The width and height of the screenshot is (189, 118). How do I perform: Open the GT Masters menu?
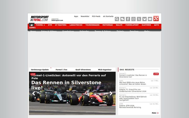(61, 25)
